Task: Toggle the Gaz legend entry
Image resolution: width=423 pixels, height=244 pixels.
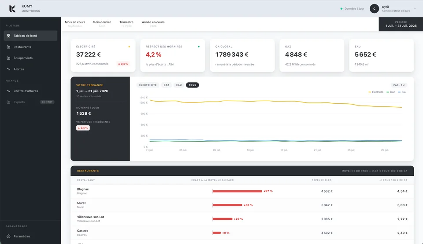Action: pos(391,92)
